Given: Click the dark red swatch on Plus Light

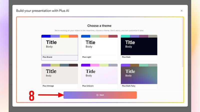Looking at the screenshot, I should click(x=113, y=36).
